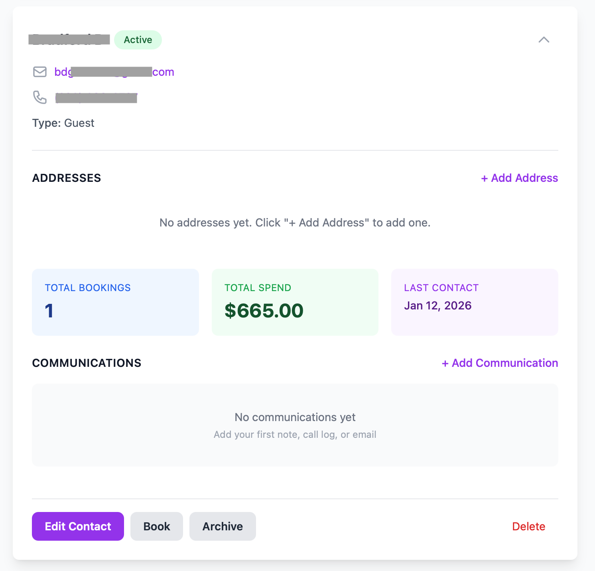This screenshot has width=595, height=571.
Task: Click the phone handset icon
Action: pyautogui.click(x=40, y=97)
